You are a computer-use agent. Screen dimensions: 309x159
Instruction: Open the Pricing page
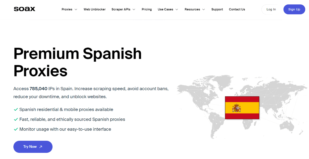[147, 9]
